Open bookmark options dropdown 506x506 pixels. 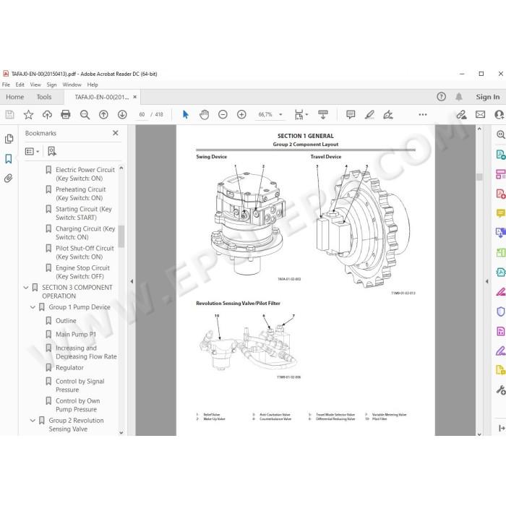[x=32, y=151]
